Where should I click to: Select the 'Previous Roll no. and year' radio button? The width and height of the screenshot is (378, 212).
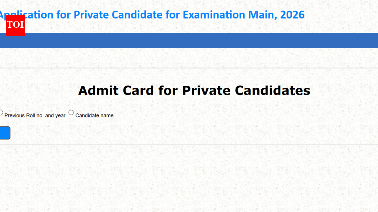1,113
